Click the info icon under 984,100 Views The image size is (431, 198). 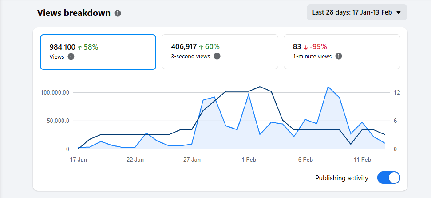(x=71, y=57)
